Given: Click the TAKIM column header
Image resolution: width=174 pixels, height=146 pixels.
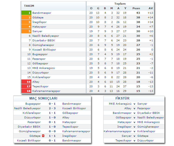Looking at the screenshot, I should pos(29,6).
